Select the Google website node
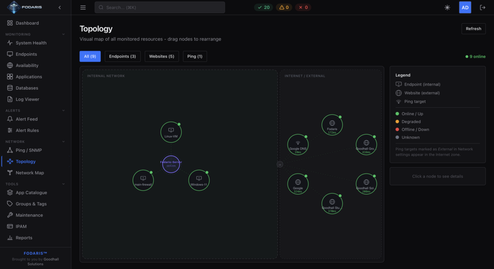Screen dimensions: 494x269 coord(298,184)
